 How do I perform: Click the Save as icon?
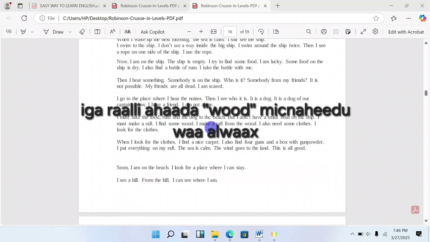[348, 32]
